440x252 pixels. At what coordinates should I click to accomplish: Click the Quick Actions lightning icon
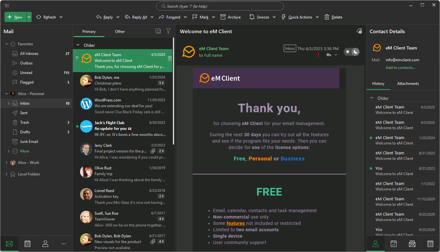283,17
